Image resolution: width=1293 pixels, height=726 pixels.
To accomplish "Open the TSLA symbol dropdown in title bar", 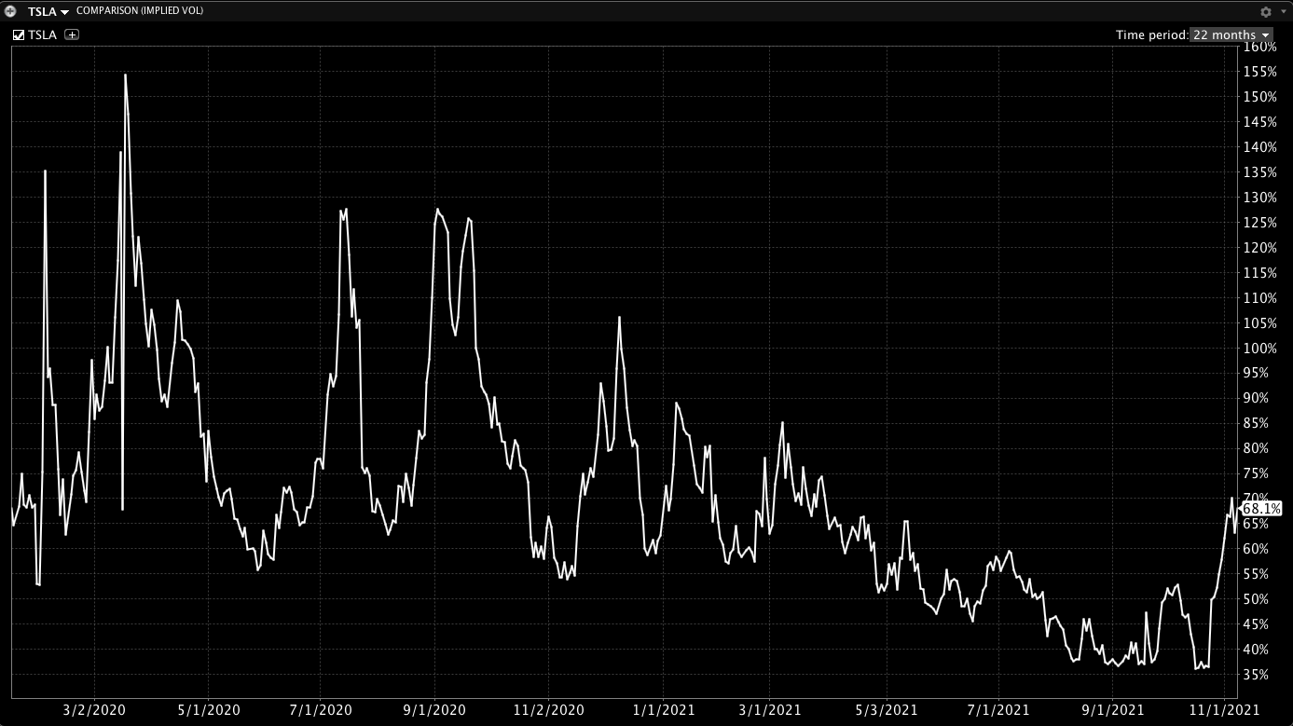I will (48, 11).
